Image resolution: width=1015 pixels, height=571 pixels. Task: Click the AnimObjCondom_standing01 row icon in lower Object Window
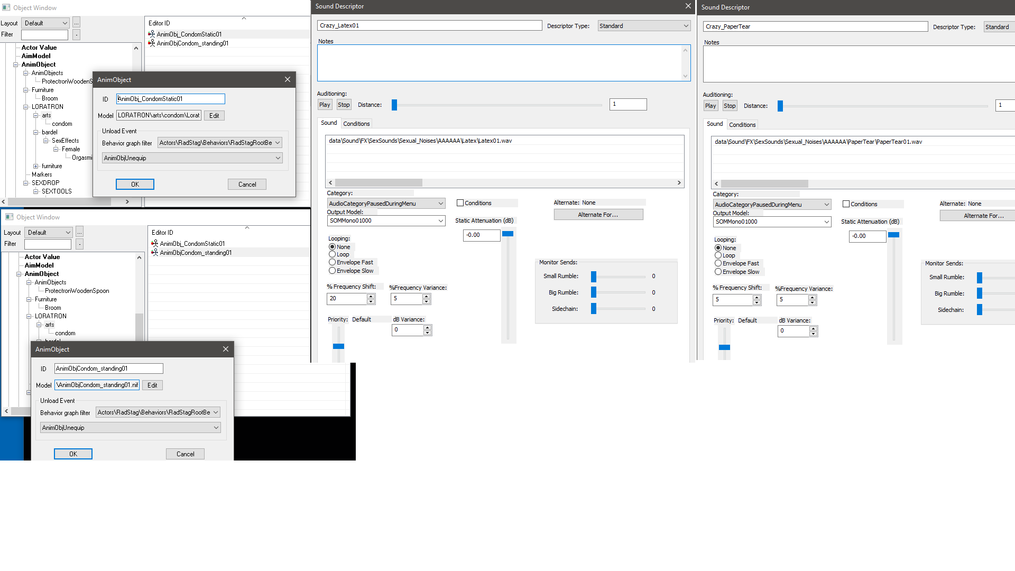click(155, 253)
